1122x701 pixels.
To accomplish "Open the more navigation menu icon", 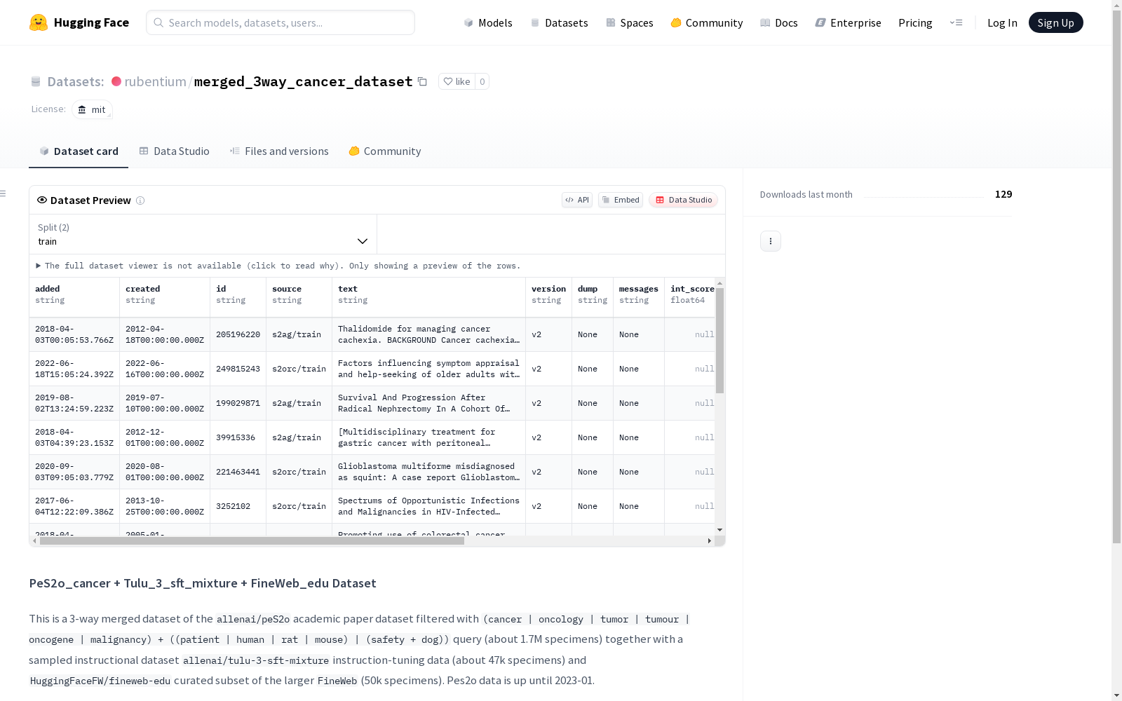I will tap(956, 22).
